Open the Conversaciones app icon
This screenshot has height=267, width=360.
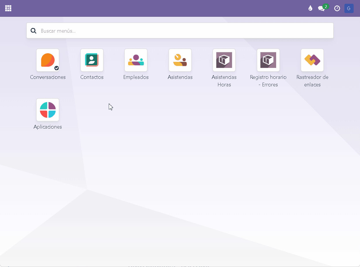[x=47, y=60]
